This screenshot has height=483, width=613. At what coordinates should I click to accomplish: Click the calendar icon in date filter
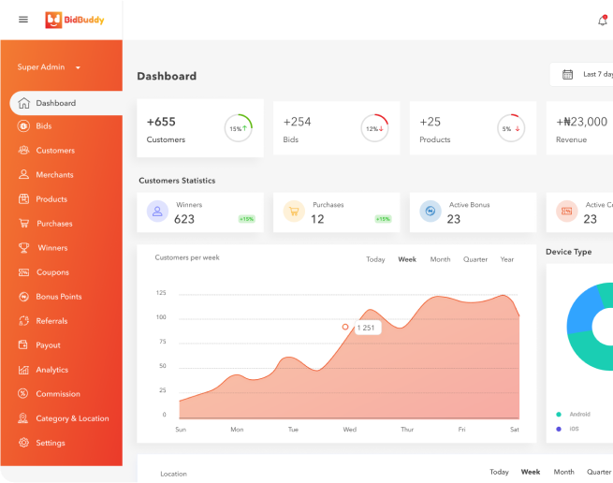point(567,74)
